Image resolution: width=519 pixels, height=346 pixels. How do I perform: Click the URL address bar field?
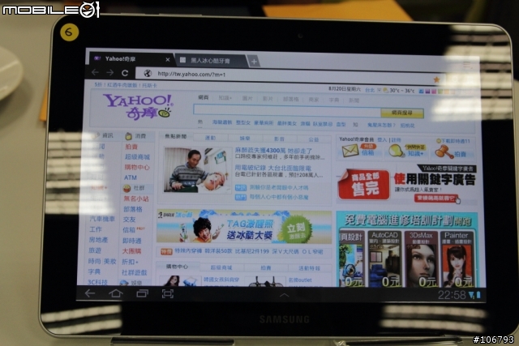(x=285, y=75)
